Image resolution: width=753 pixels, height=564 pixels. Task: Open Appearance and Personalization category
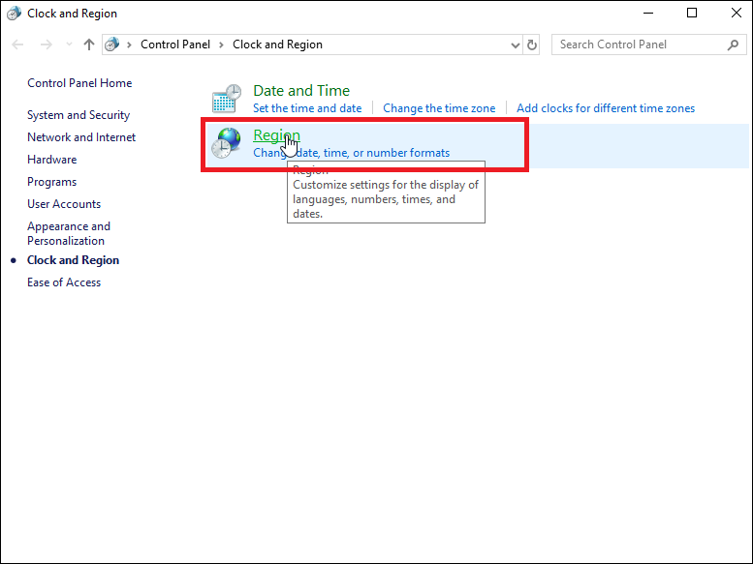click(x=69, y=233)
